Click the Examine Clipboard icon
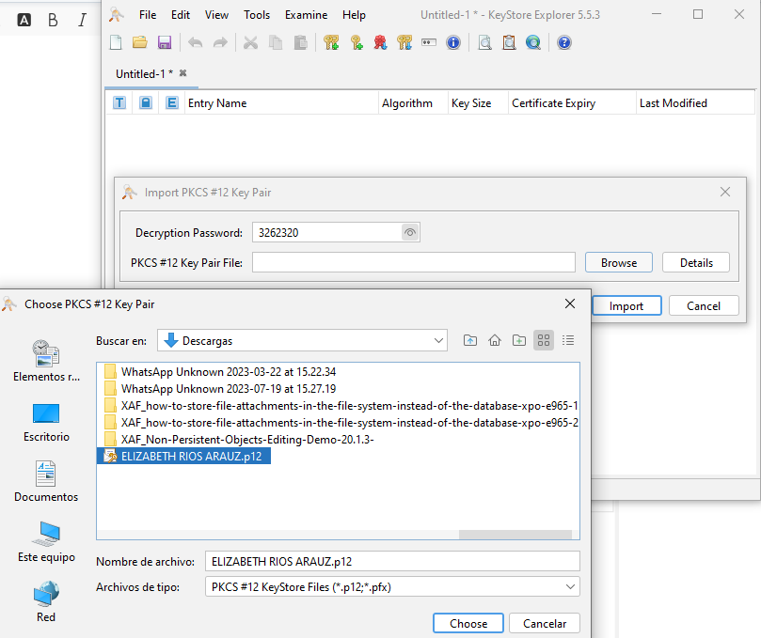 509,42
